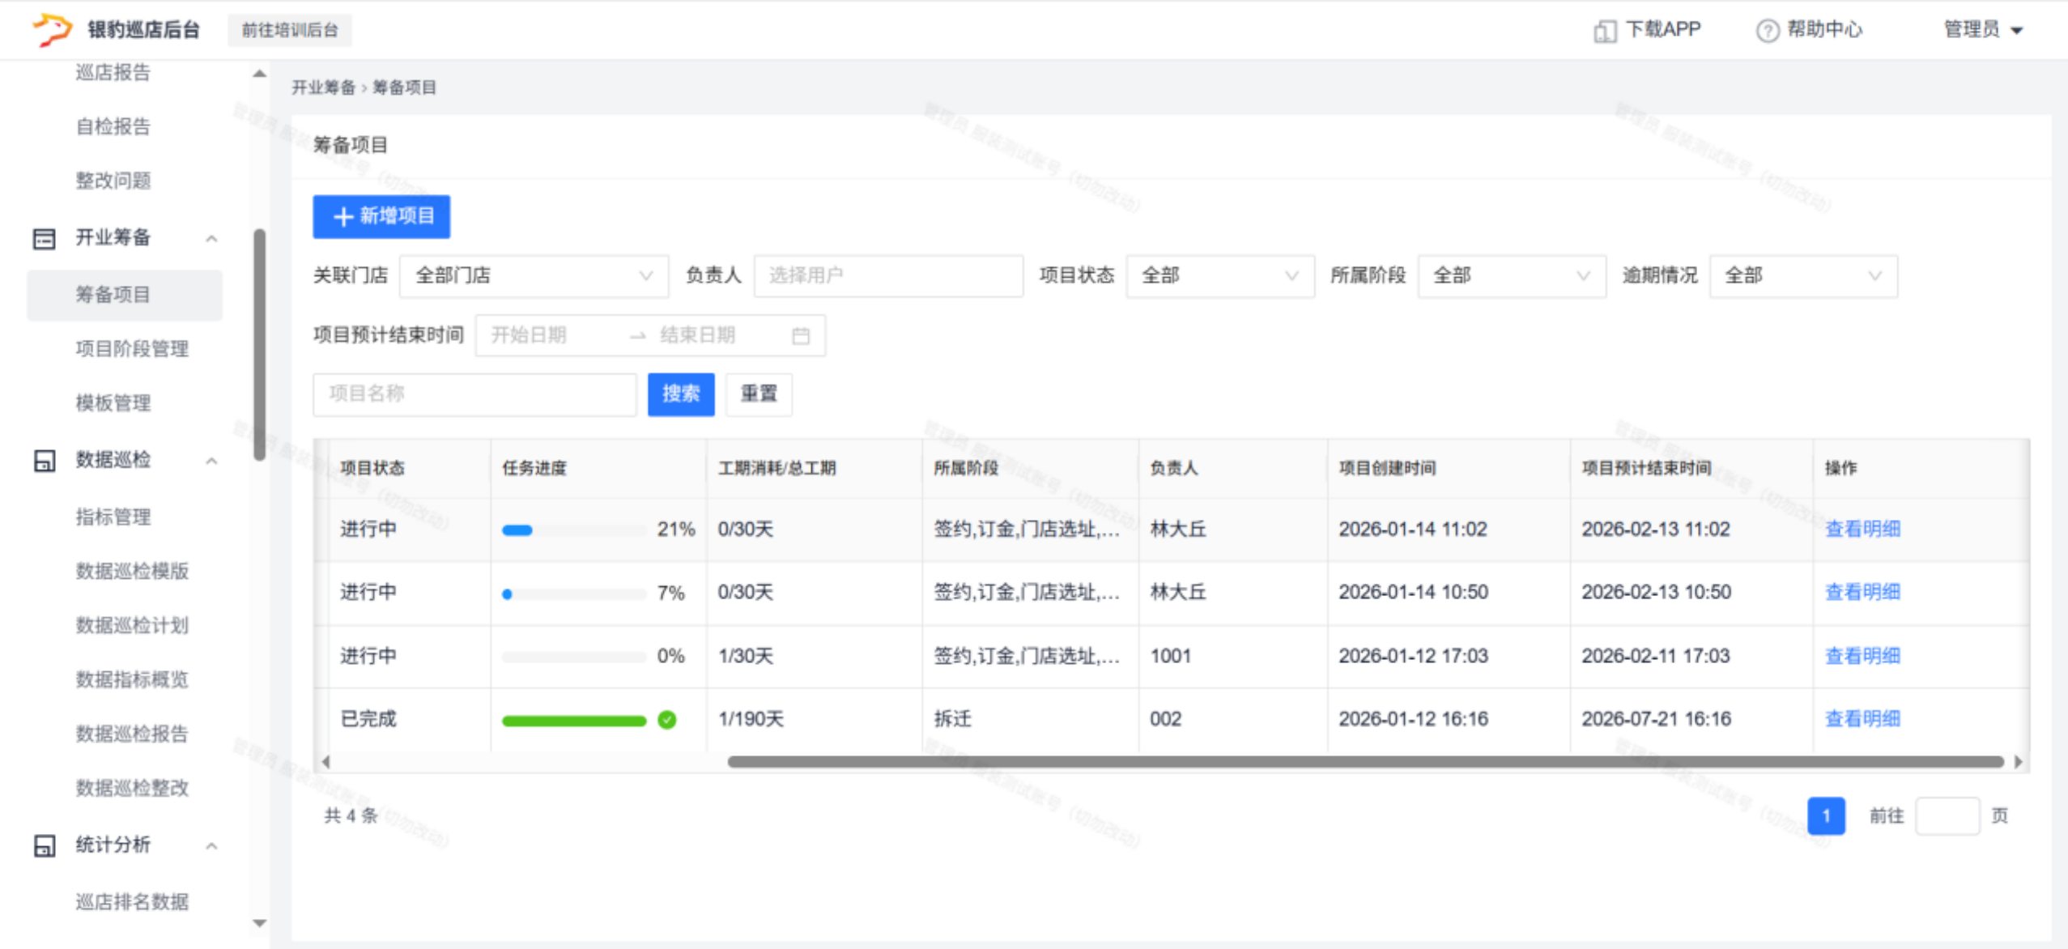Viewport: 2068px width, 949px height.
Task: Click the calendar icon in date range
Action: pos(801,335)
